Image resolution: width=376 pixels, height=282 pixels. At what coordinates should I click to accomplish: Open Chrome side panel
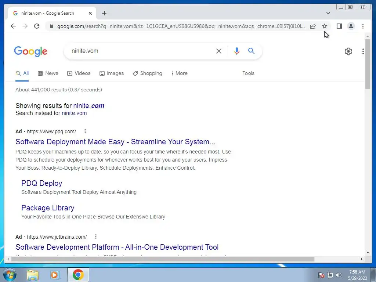click(x=339, y=26)
